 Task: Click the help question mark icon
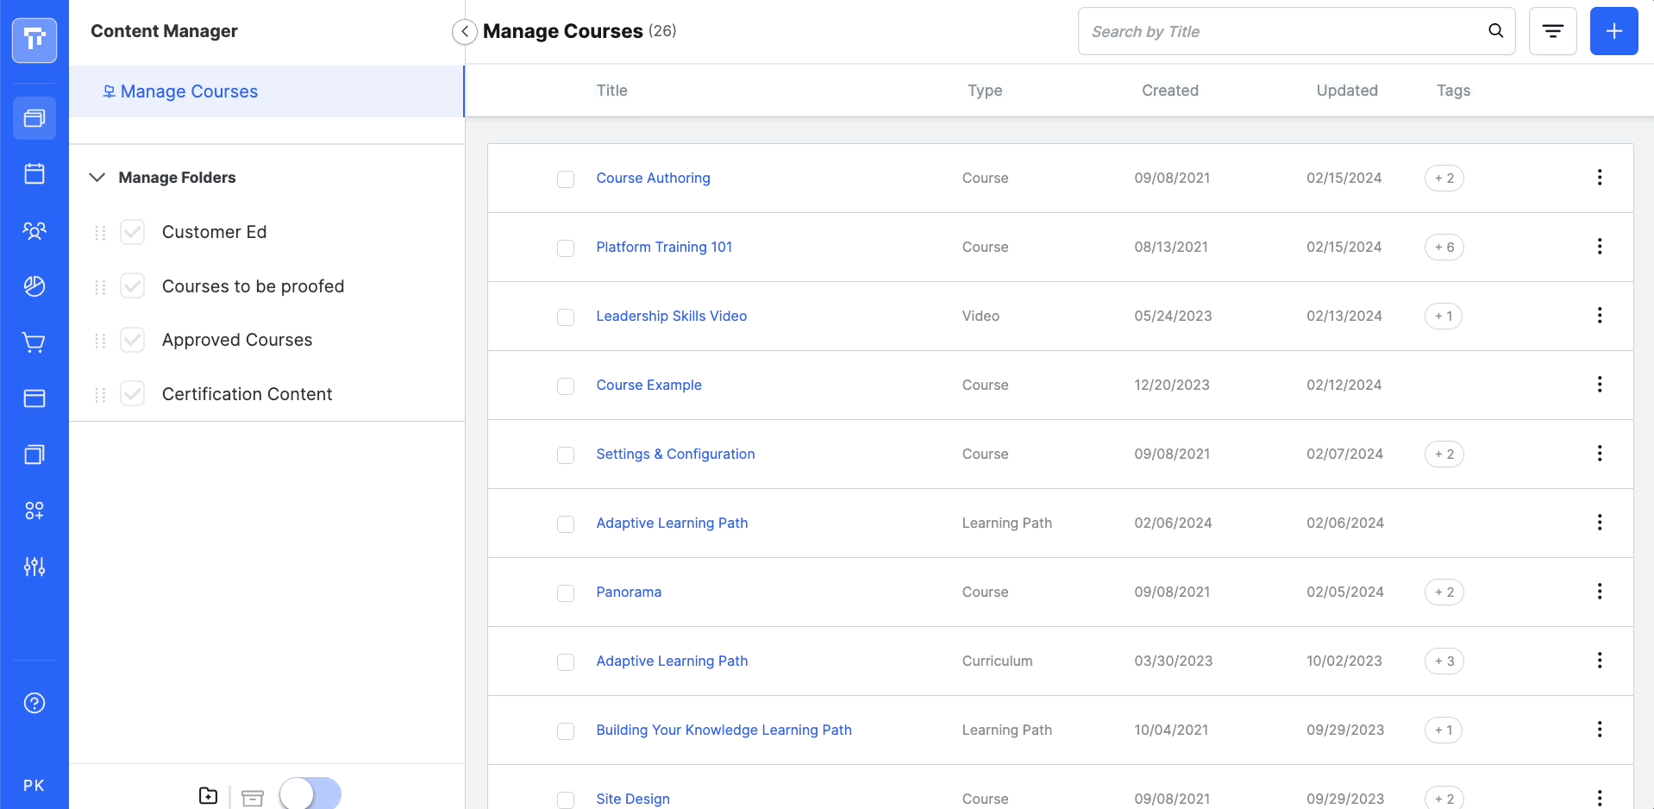coord(34,703)
